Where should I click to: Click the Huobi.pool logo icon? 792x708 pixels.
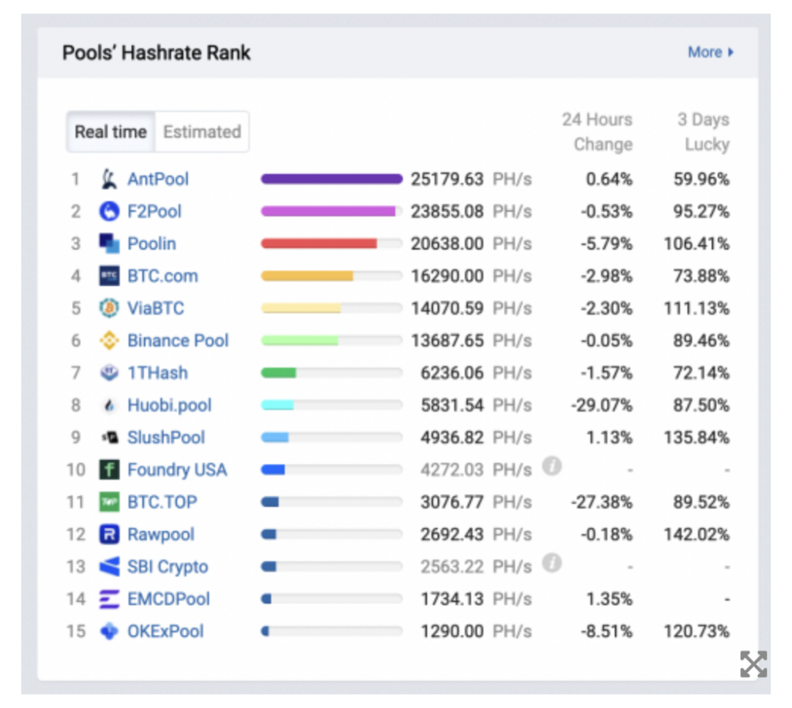click(x=109, y=405)
